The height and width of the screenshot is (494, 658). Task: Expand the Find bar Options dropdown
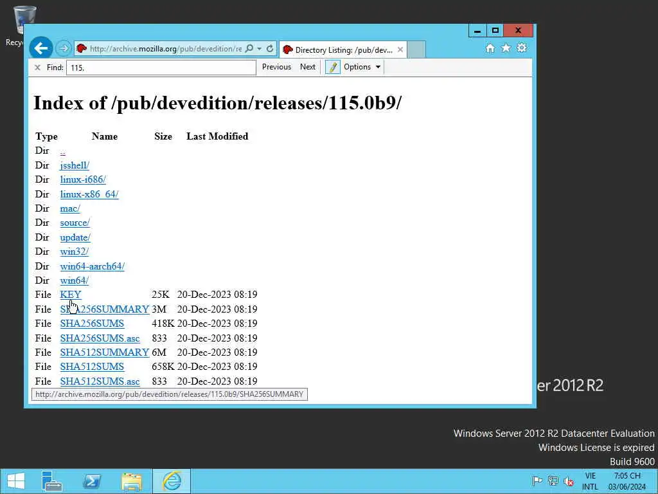(362, 67)
